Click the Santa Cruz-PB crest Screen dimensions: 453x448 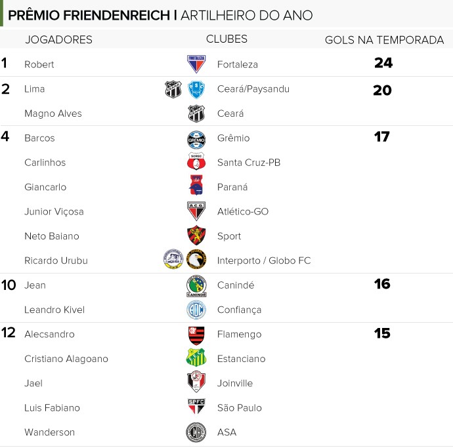pos(196,161)
